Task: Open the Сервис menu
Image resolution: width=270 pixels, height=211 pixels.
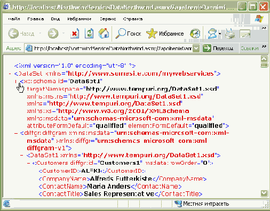Action: click(x=108, y=19)
